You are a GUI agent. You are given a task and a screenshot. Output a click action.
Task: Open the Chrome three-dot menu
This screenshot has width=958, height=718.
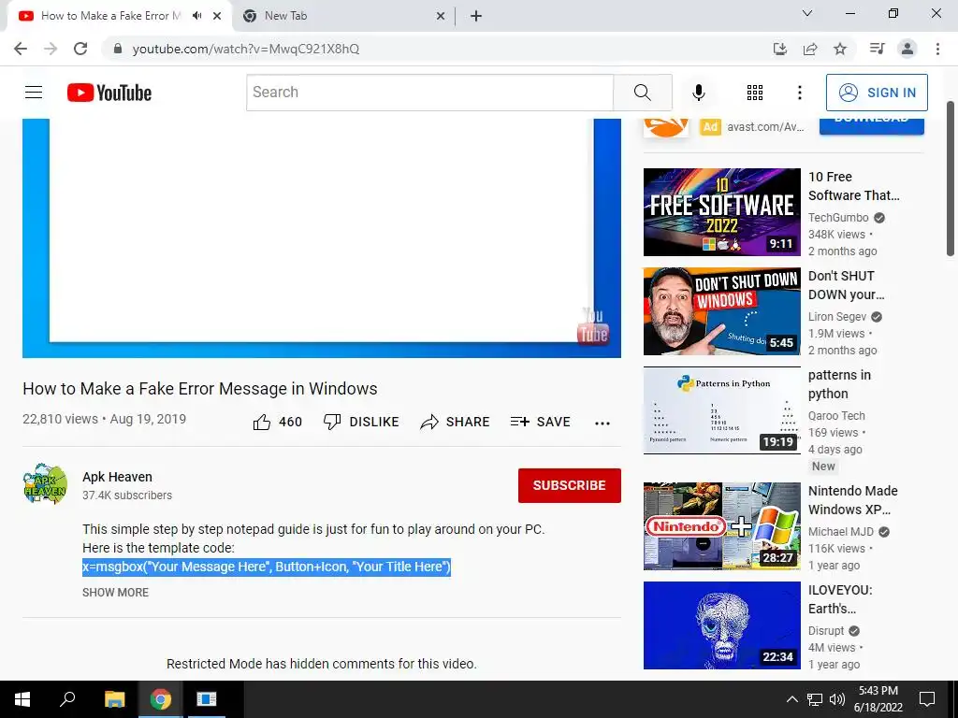pos(937,49)
